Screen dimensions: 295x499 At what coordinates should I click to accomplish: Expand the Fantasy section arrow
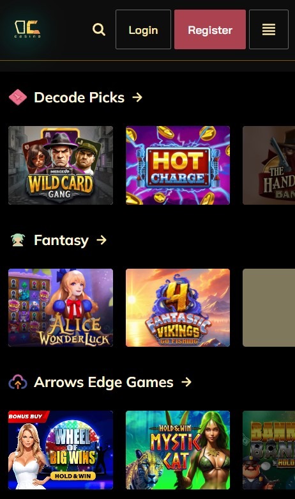click(102, 240)
